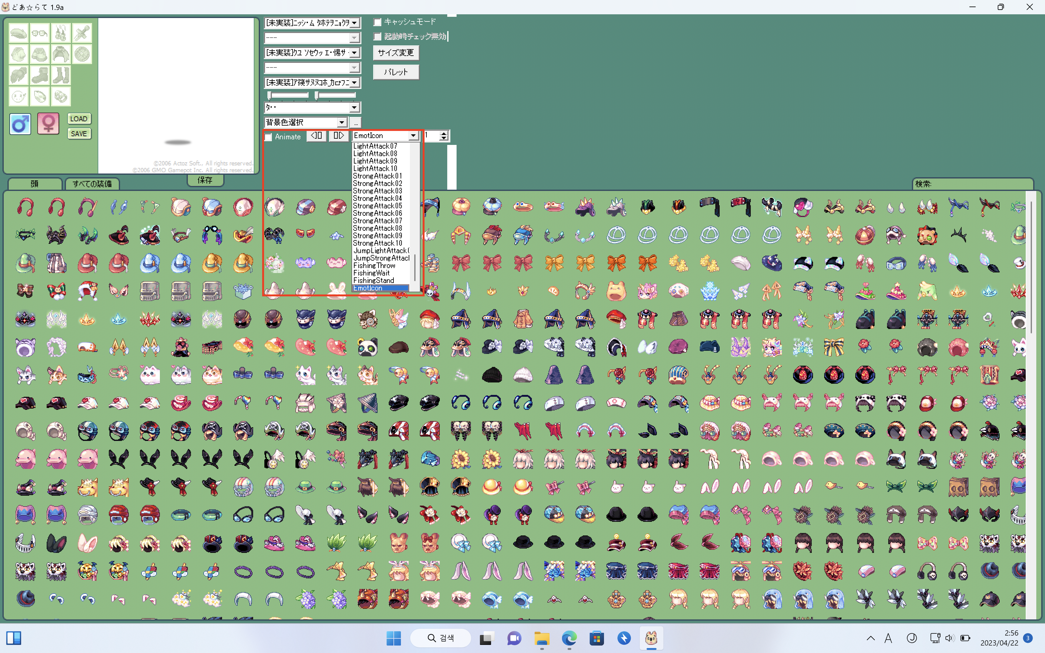Click the left slider under the combo boxes
Viewport: 1045px width, 653px height.
(x=288, y=95)
